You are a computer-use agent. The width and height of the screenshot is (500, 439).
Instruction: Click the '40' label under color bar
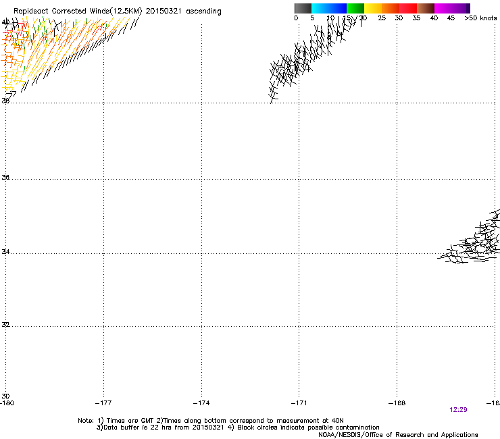pyautogui.click(x=434, y=18)
